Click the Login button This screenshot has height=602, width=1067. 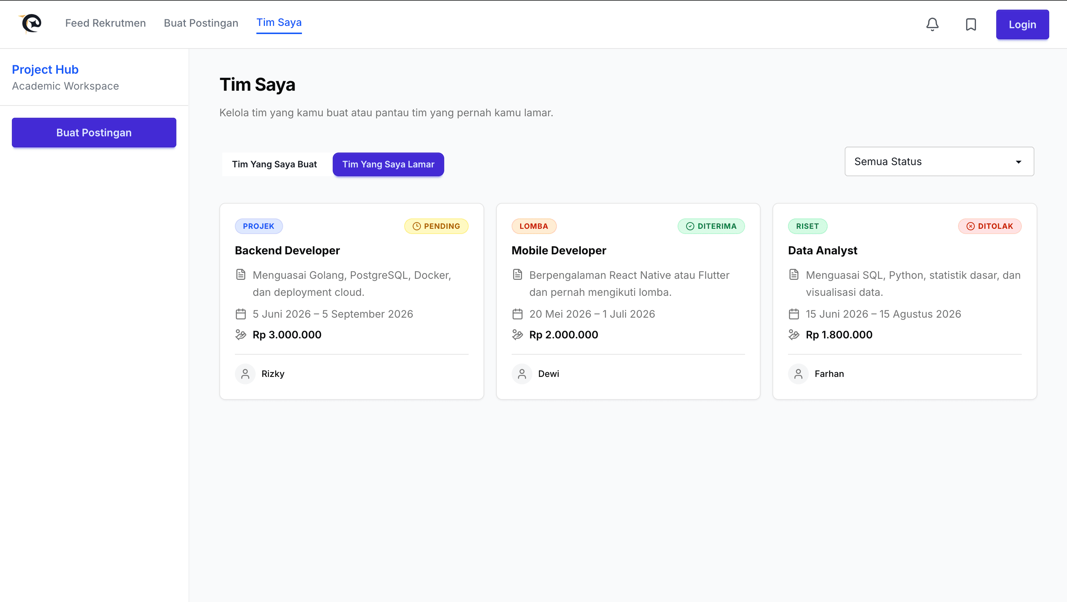[1022, 24]
